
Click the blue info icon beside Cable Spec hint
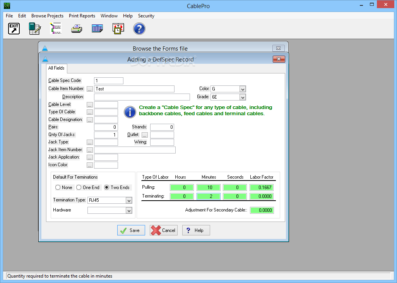[130, 112]
